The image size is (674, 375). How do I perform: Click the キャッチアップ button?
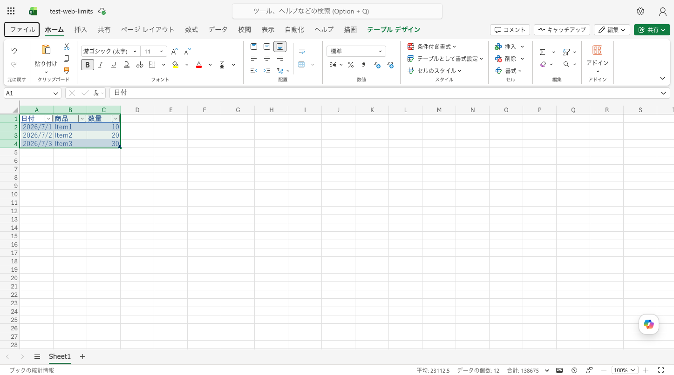point(562,30)
